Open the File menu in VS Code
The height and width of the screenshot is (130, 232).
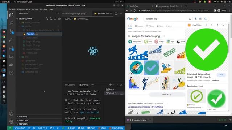pos(9,9)
